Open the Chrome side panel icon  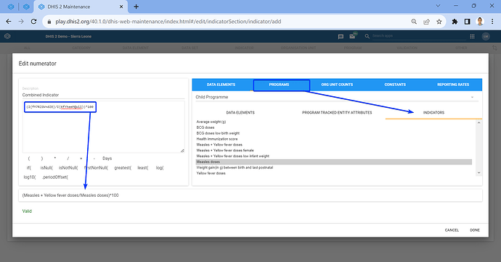pos(467,22)
